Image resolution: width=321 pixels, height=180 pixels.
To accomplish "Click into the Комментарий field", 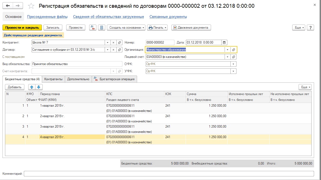I will [x=169, y=174].
